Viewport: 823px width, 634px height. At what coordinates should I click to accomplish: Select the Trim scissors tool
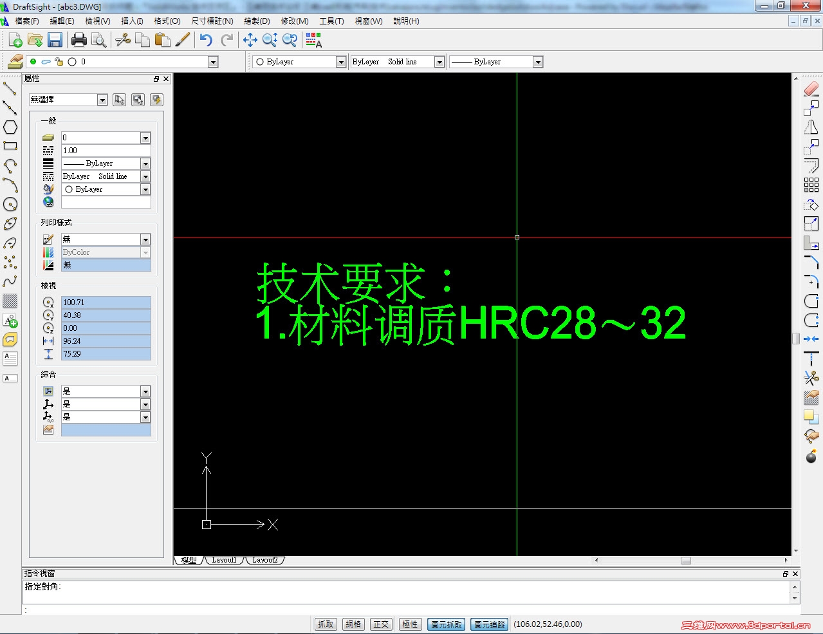click(x=811, y=378)
